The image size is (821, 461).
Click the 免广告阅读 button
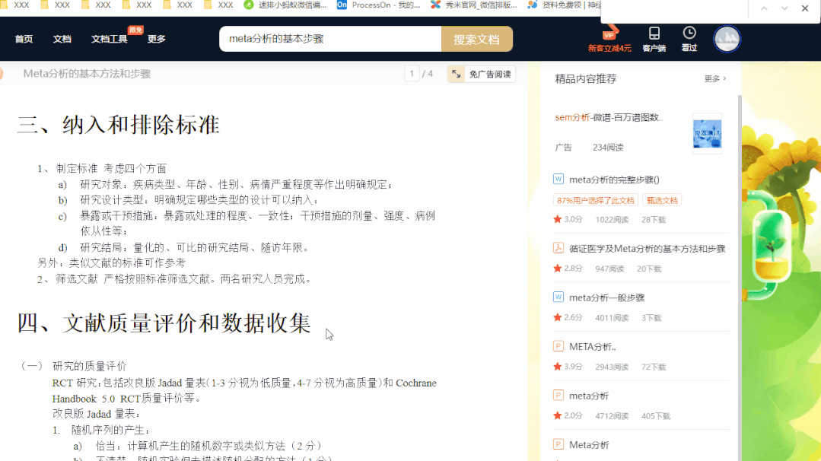[481, 74]
